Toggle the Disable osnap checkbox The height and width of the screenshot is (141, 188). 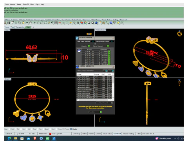[71, 129]
